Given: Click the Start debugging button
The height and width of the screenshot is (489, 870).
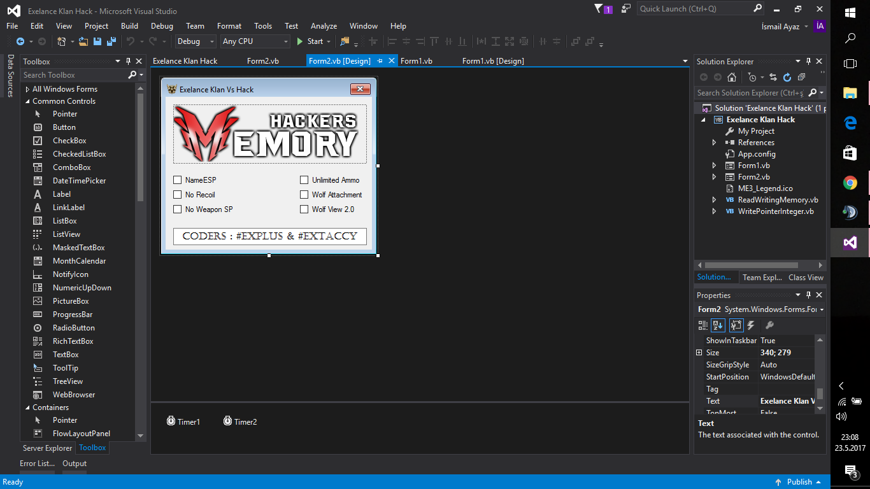Looking at the screenshot, I should point(311,41).
